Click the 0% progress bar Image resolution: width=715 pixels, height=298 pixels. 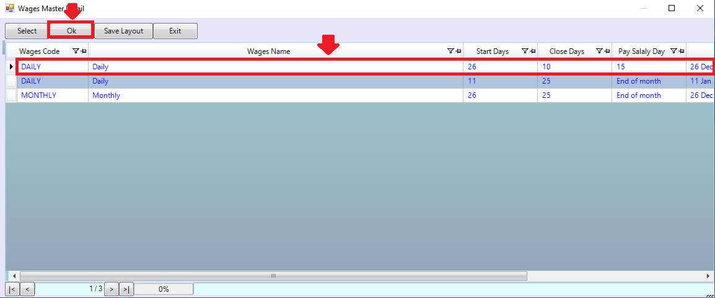click(x=164, y=289)
